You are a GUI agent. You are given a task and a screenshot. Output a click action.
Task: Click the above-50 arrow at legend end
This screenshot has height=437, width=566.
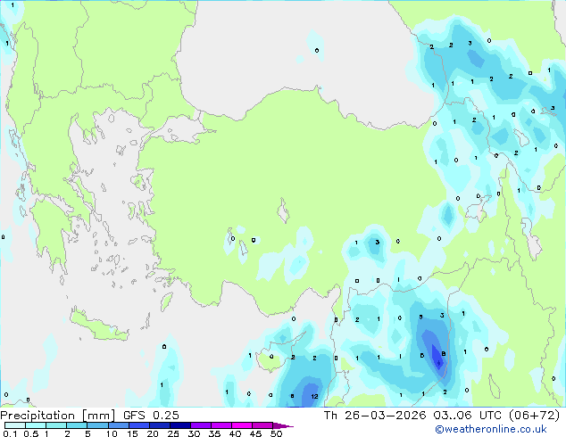(x=283, y=425)
